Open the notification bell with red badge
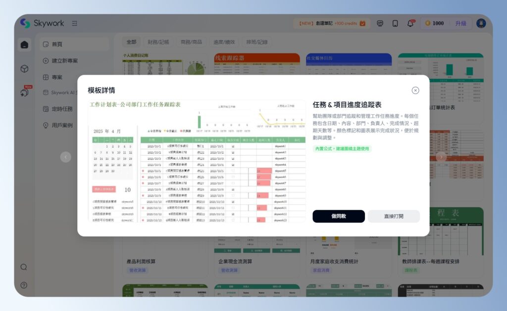 click(410, 23)
